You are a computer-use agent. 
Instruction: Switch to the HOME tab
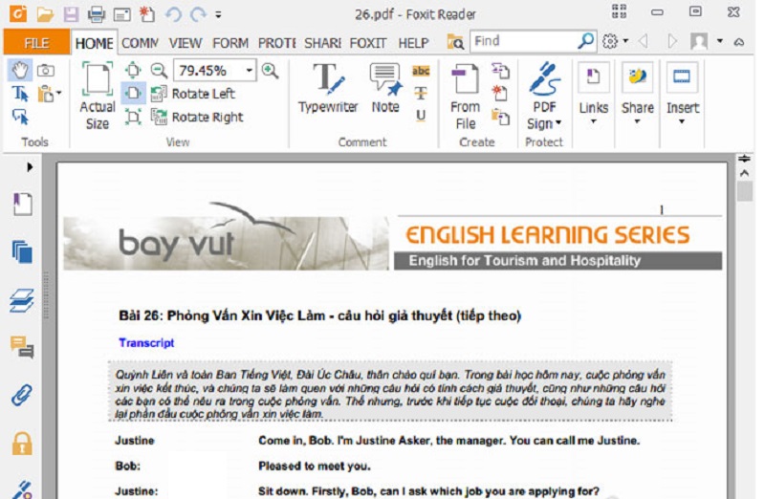tap(94, 43)
